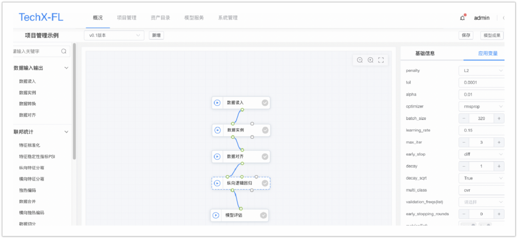Click search icon in keyword field
Screen dimensions: 518x239
coord(64,51)
